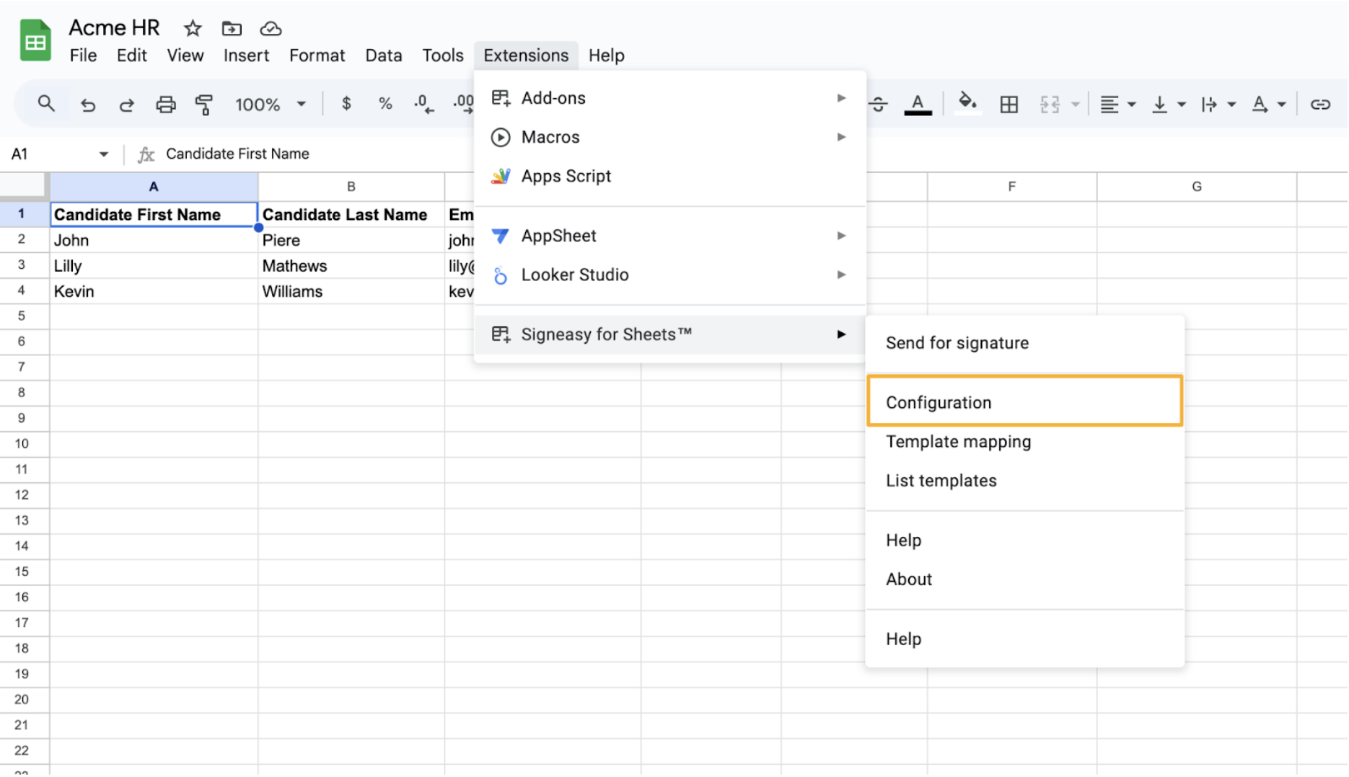Viewport: 1349px width, 777px height.
Task: Select Configuration in the Signeasy submenu
Action: tap(1025, 402)
